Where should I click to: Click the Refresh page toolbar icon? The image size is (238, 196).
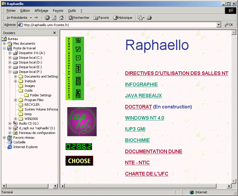pos(54,18)
